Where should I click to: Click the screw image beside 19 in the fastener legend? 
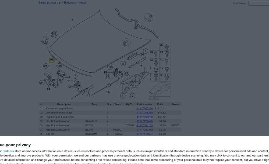tap(156, 54)
